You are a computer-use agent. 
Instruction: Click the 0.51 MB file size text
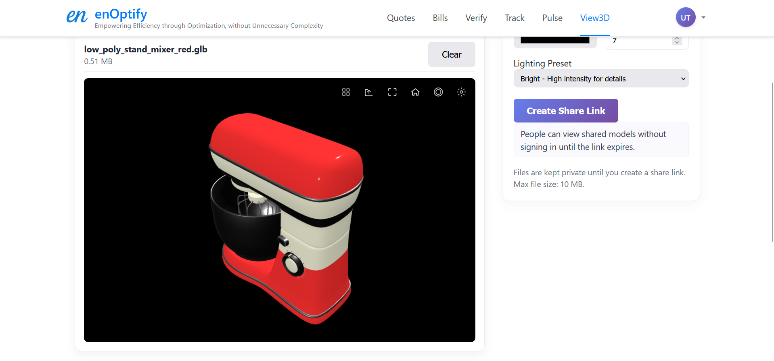(x=98, y=61)
